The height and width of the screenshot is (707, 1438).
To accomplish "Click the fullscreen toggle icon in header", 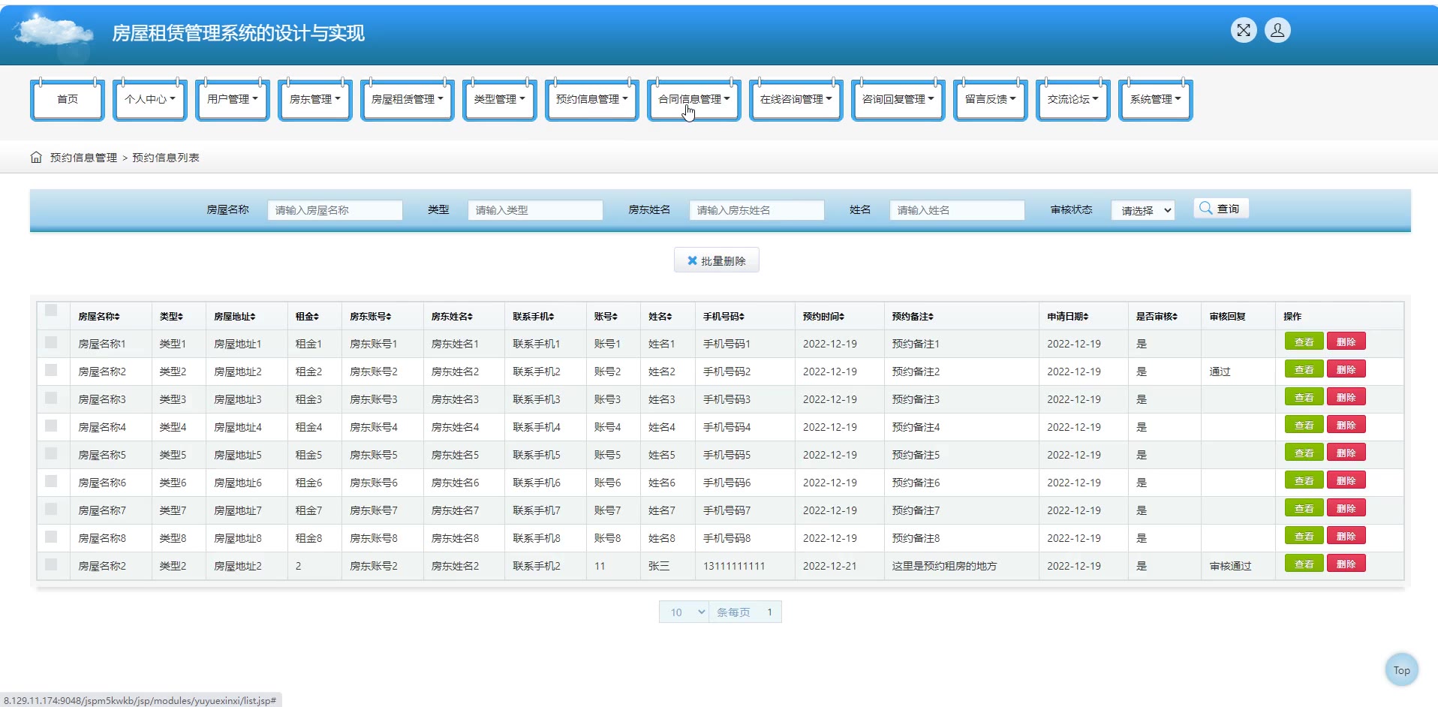I will coord(1244,30).
